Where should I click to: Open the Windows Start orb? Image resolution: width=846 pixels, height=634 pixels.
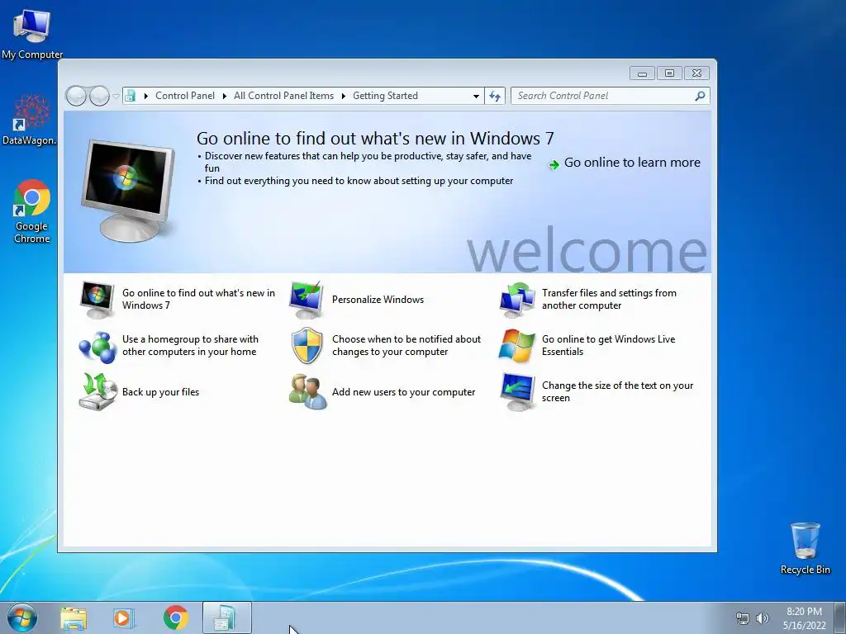click(22, 617)
